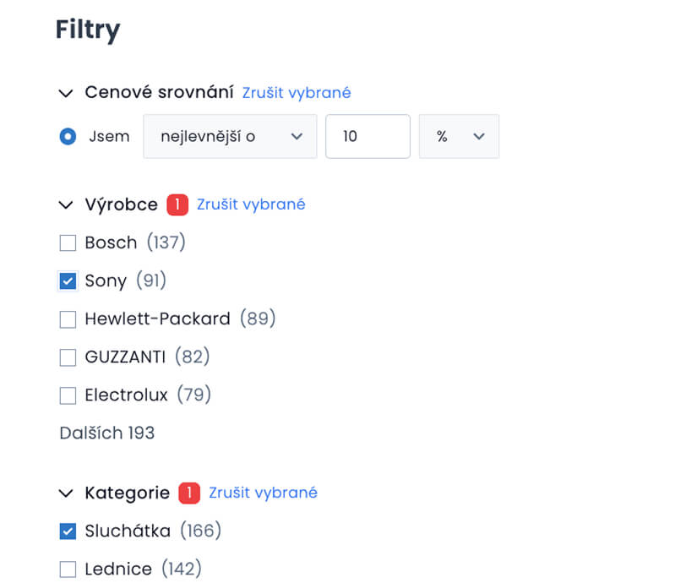
Task: Tick the GUZZANTI checkbox
Action: point(68,357)
